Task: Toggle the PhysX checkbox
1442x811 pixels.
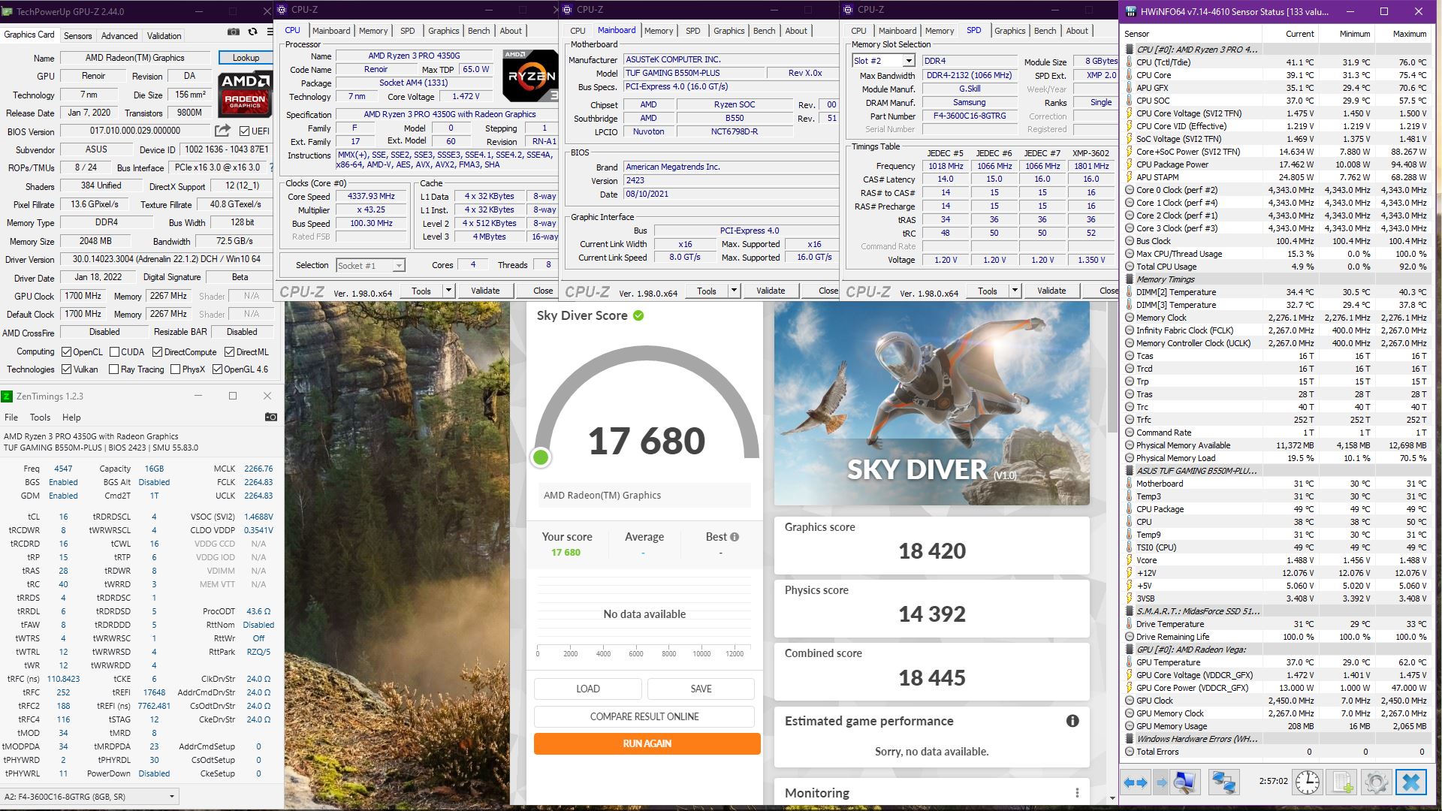Action: (175, 369)
